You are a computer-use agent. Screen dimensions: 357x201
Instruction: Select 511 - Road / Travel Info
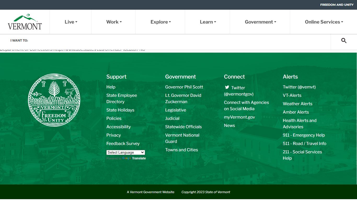[304, 143]
